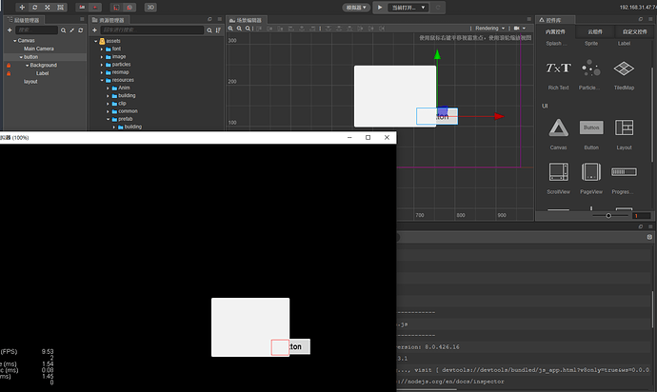Unlock the Label node lock icon
657x392 pixels.
9,73
